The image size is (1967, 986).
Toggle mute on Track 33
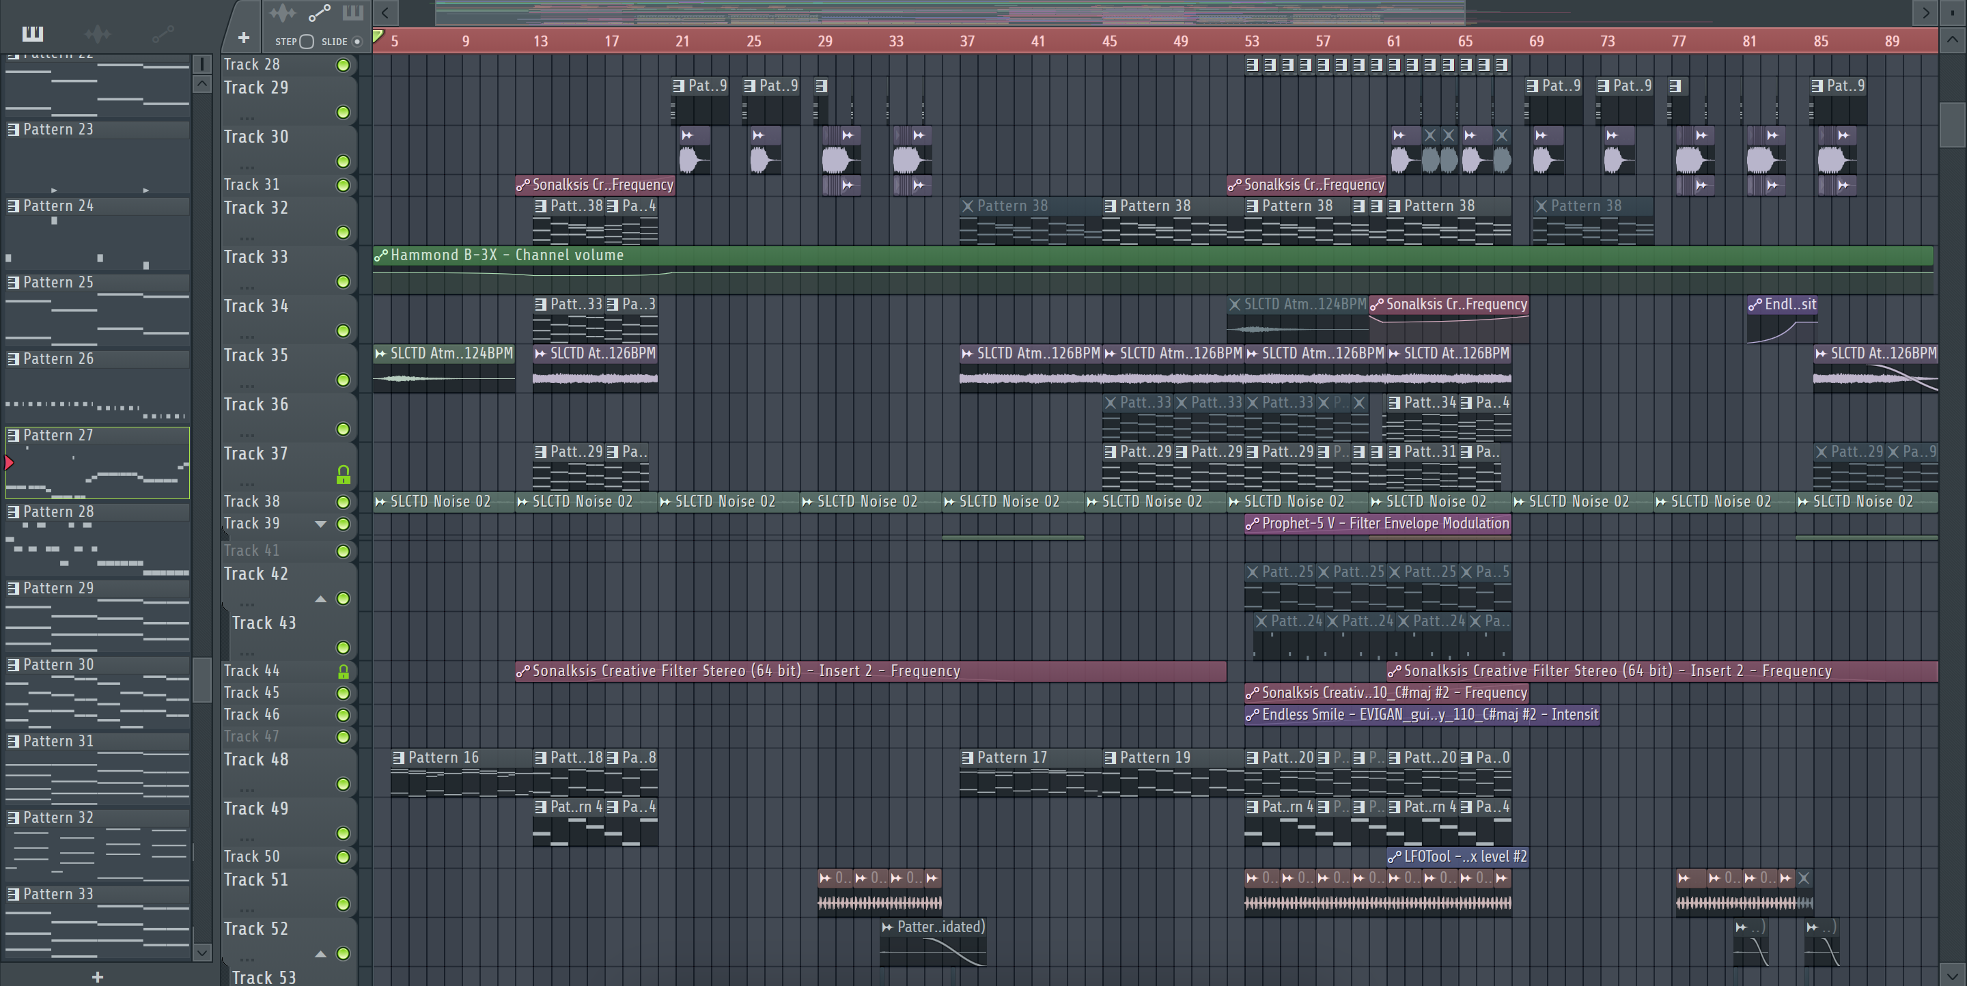click(344, 283)
